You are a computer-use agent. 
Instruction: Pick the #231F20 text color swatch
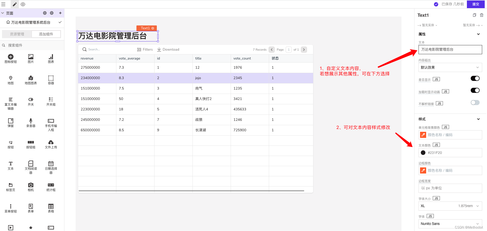(x=423, y=153)
